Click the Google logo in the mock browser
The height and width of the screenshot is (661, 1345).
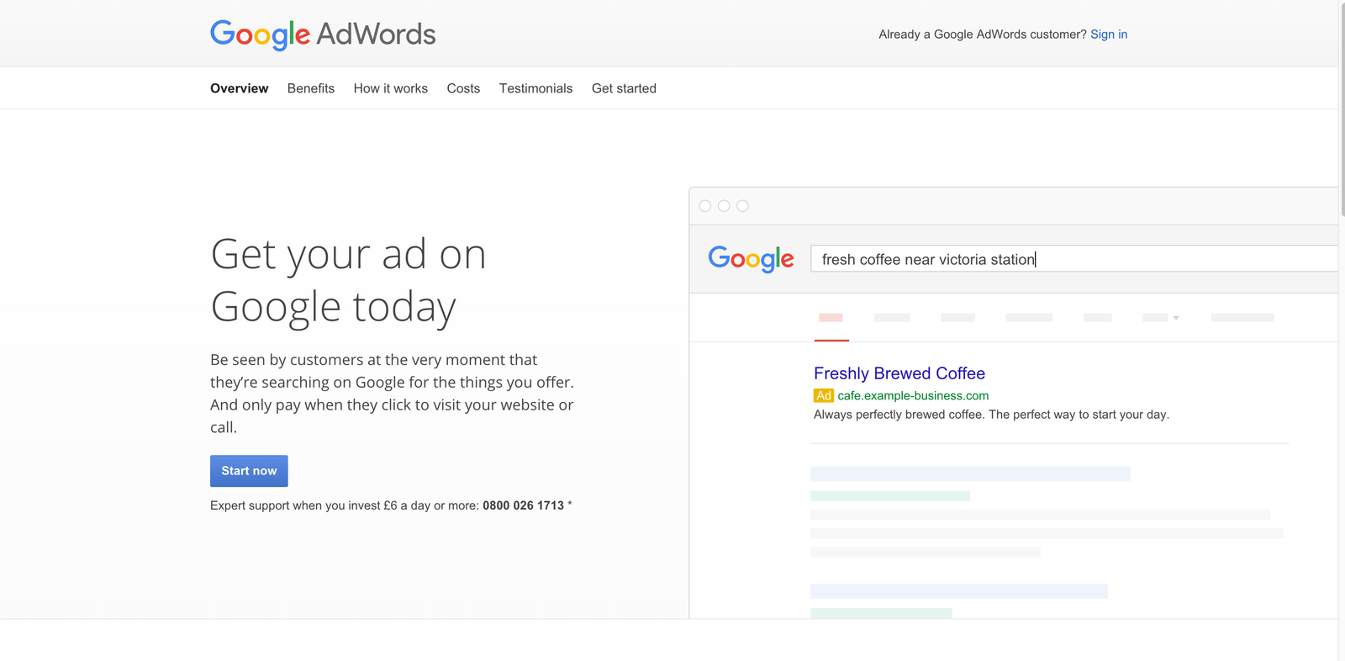pos(751,259)
